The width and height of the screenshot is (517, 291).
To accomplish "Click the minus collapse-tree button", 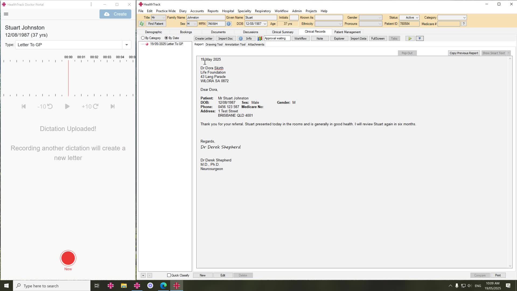I will click(x=149, y=275).
